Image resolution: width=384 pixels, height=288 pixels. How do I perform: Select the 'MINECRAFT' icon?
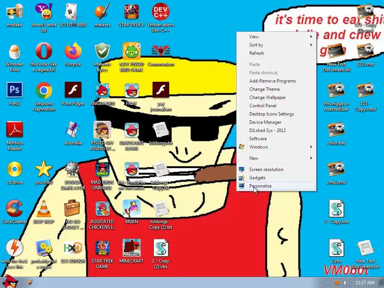pos(132,247)
